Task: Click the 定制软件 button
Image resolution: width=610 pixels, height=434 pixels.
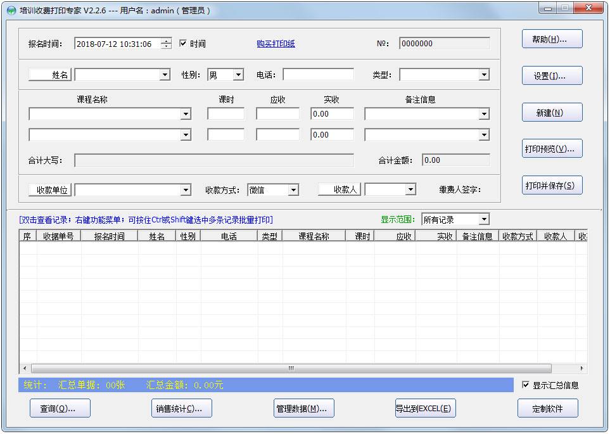Action: point(548,408)
